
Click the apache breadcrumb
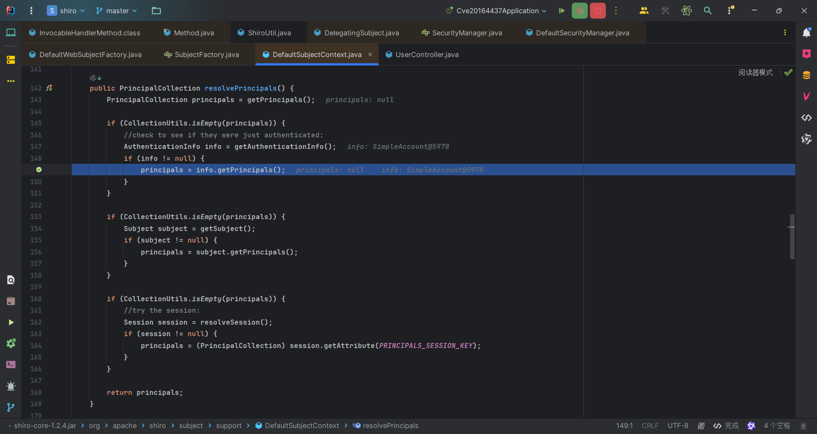pyautogui.click(x=125, y=425)
